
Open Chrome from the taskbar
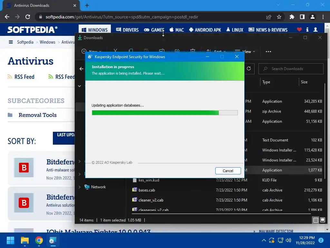39,240
